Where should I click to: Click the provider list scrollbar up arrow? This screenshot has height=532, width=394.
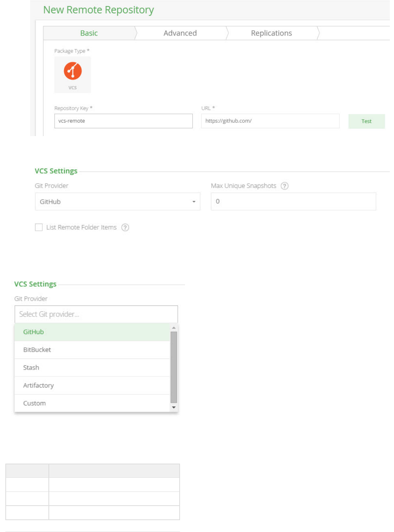pyautogui.click(x=174, y=328)
